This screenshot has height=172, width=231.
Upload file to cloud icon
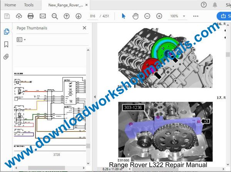coord(19,16)
